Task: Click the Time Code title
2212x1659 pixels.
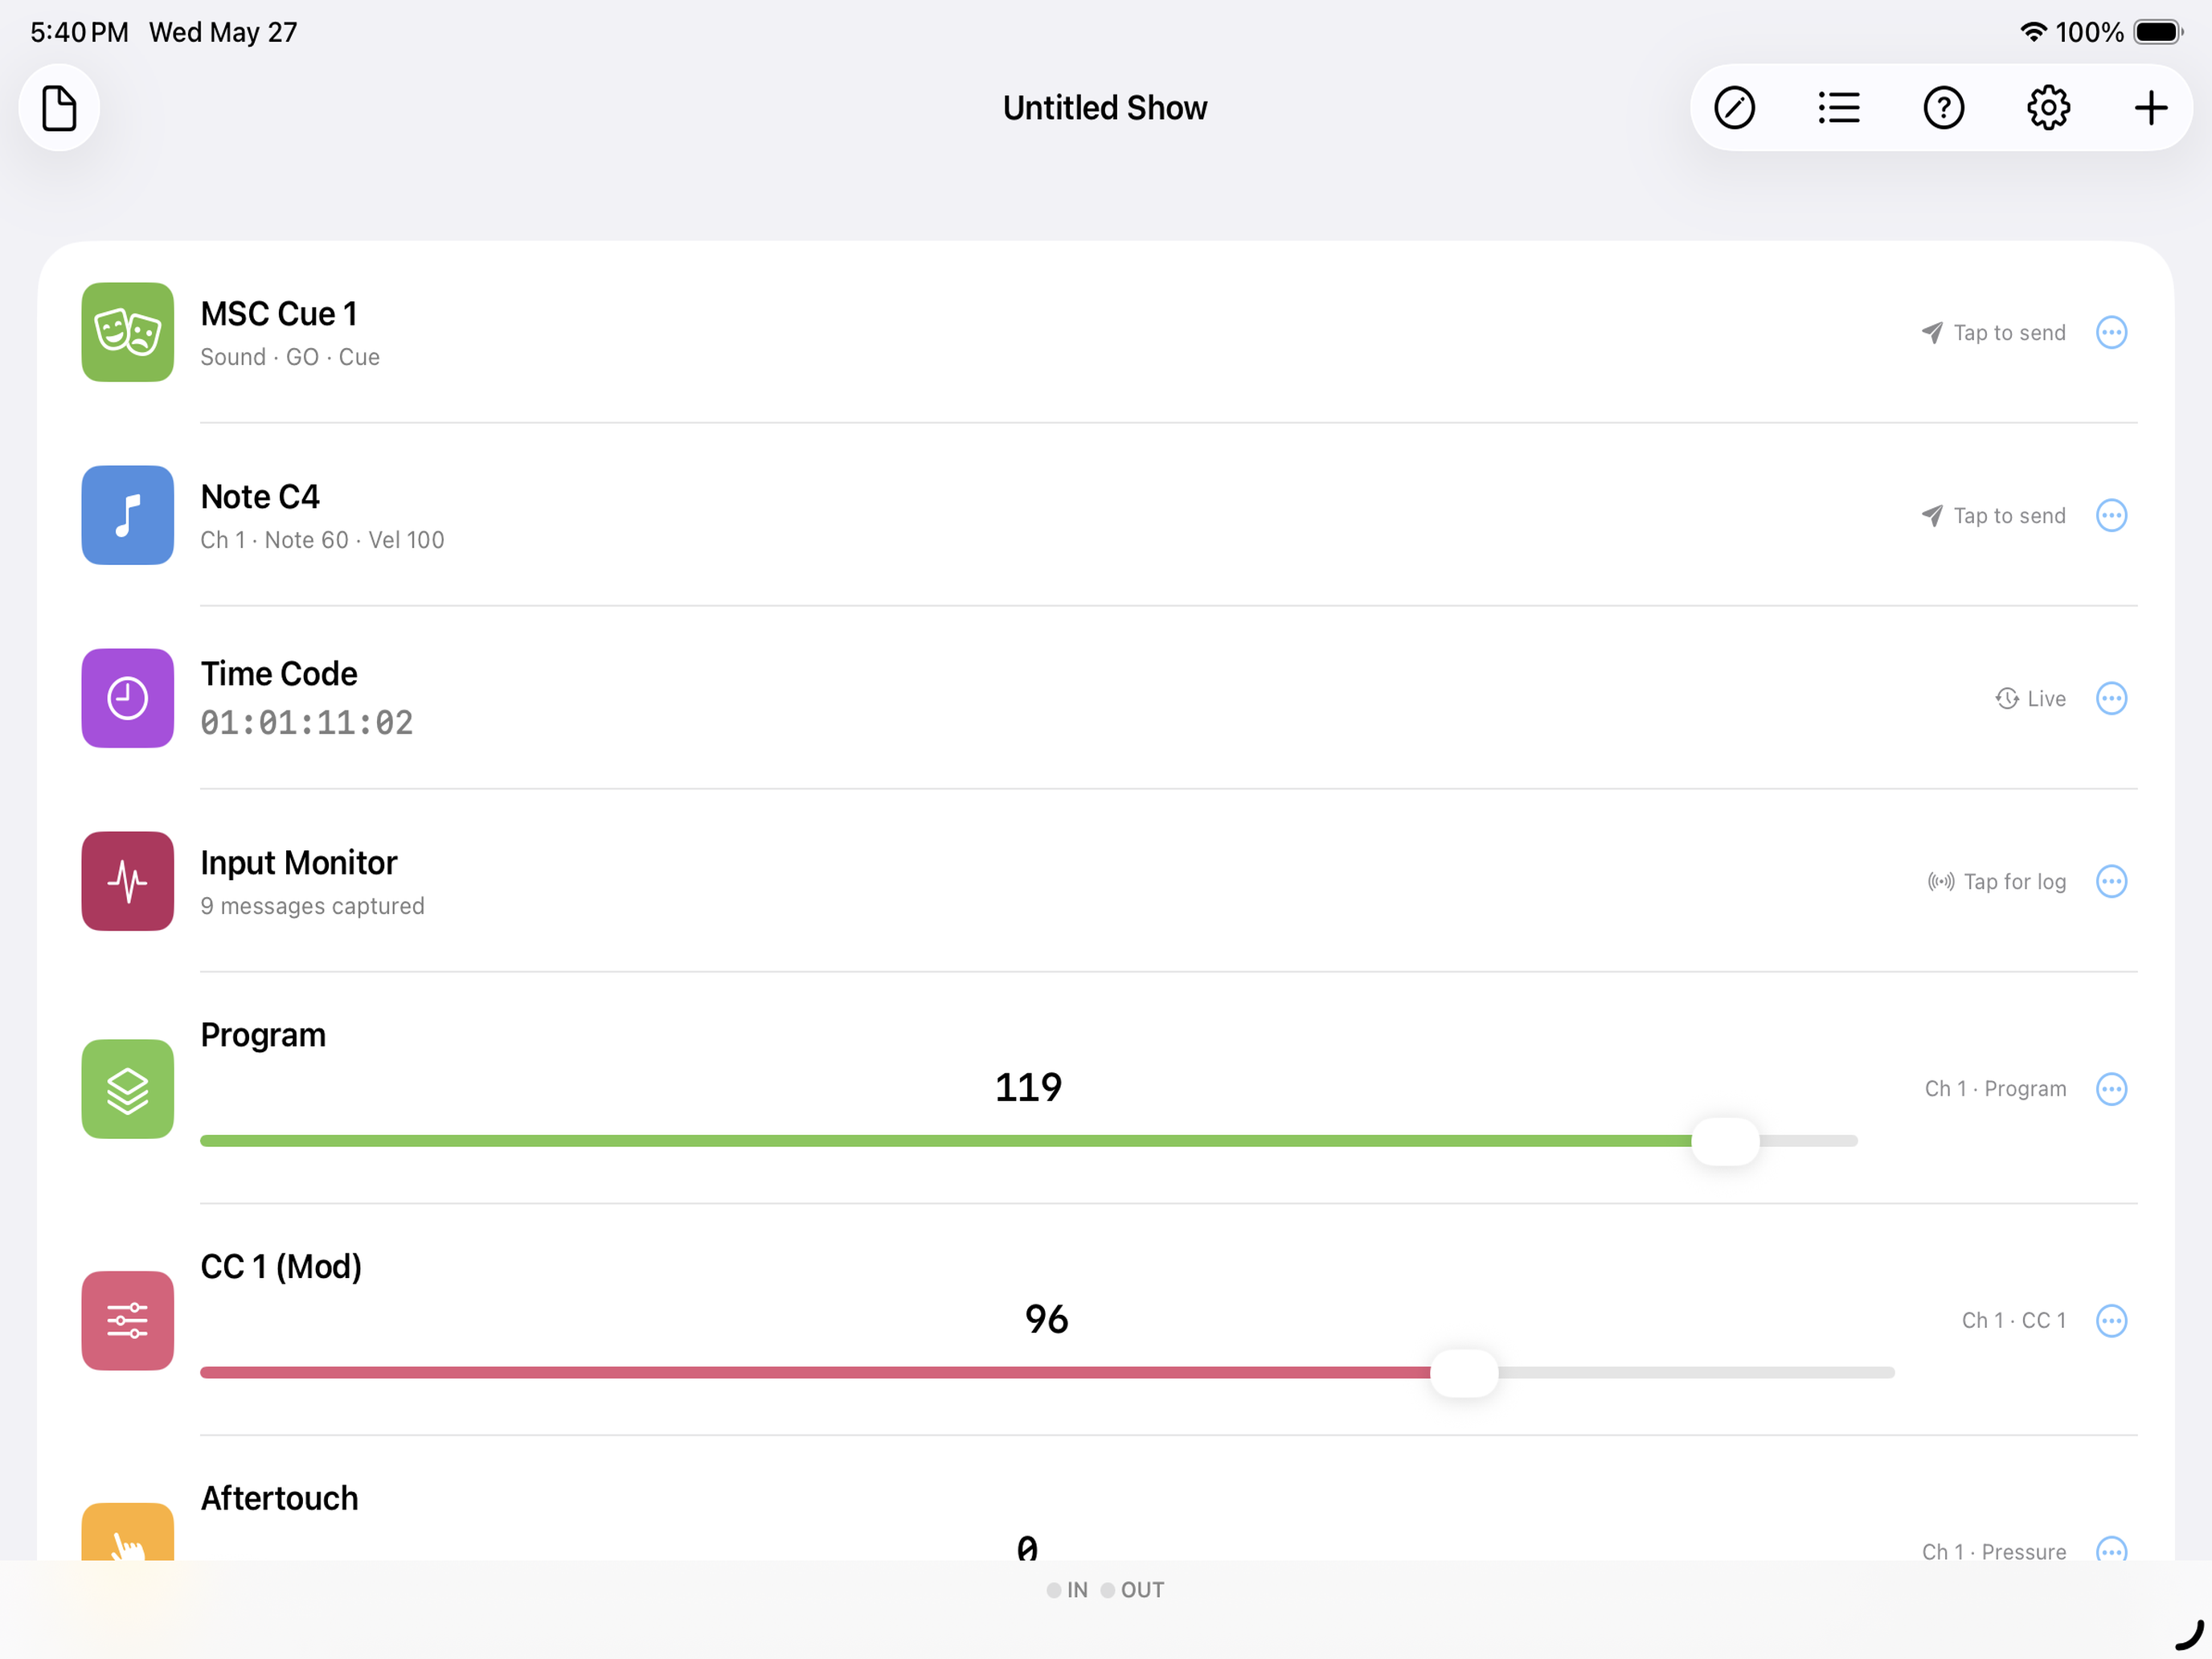Action: point(278,673)
